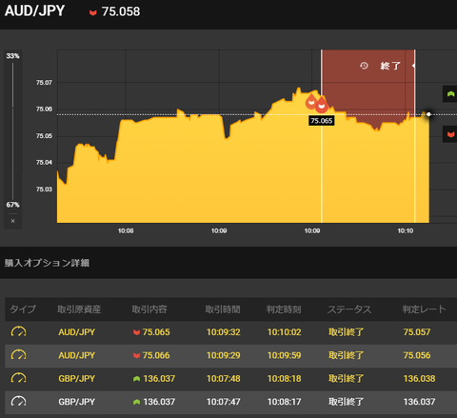Click the 75.03 price axis label

[44, 189]
